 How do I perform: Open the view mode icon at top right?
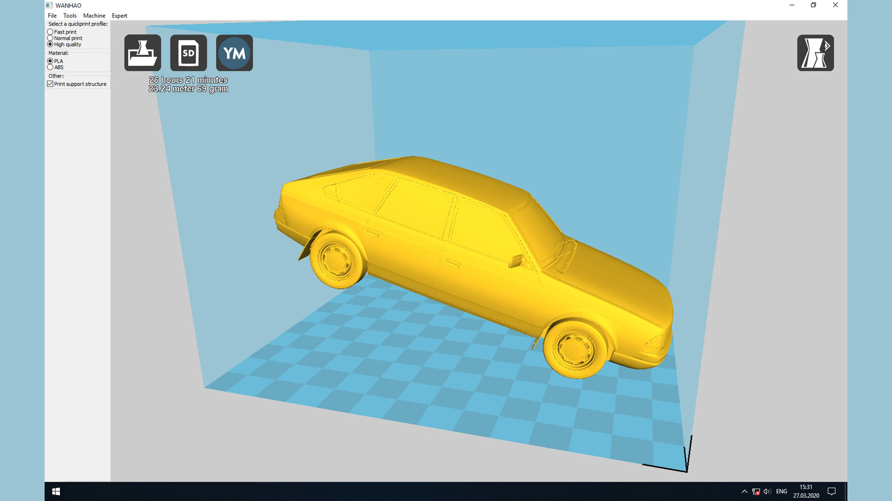[x=815, y=53]
